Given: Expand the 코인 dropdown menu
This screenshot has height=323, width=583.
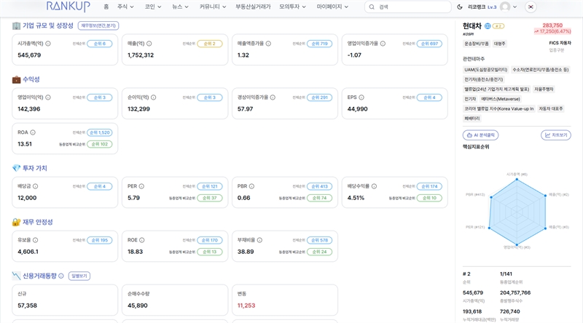Looking at the screenshot, I should pyautogui.click(x=152, y=7).
